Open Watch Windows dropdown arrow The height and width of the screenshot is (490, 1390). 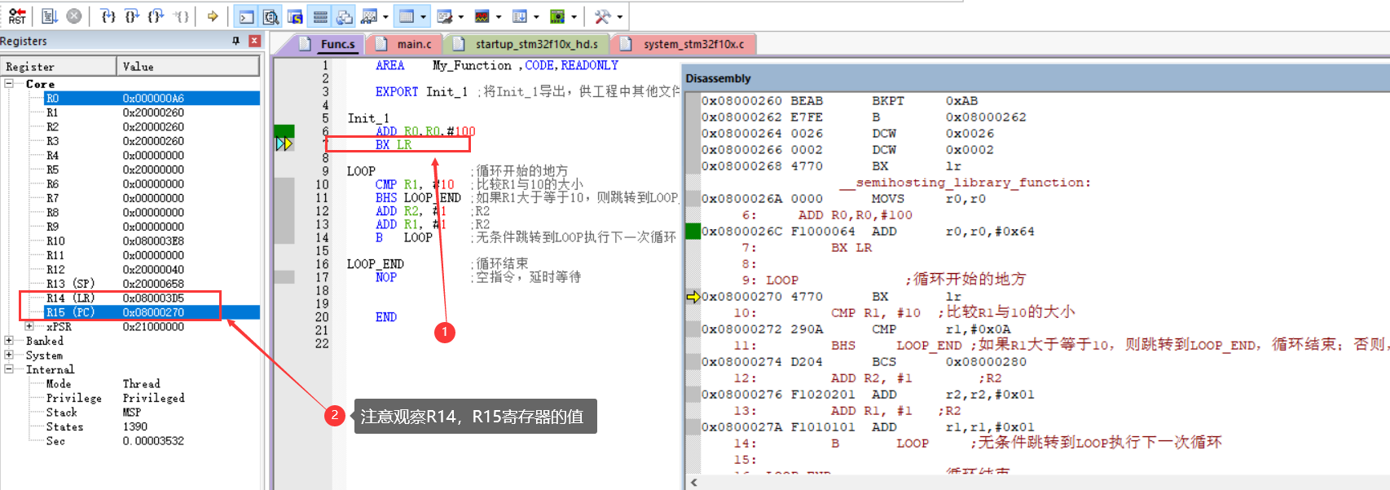(x=385, y=16)
